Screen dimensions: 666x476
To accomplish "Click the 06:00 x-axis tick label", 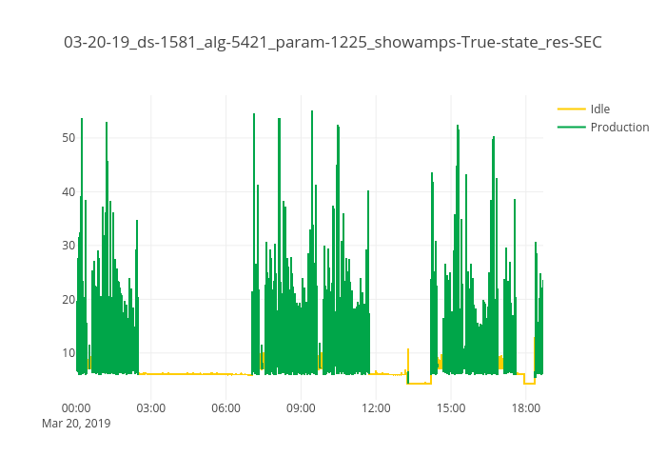I will [226, 408].
